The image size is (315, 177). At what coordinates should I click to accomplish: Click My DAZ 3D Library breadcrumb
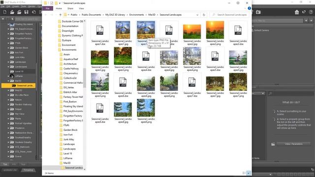pos(115,15)
